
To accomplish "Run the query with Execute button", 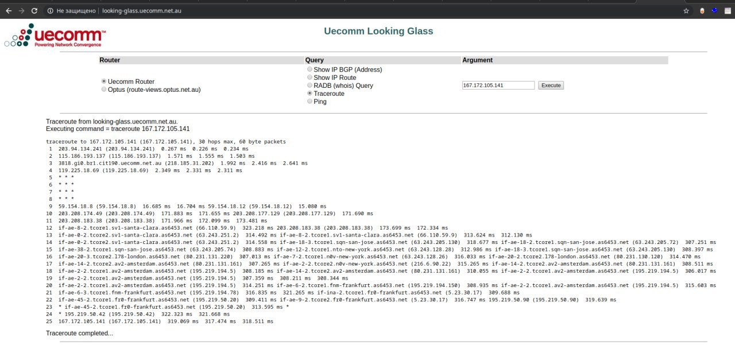I will pos(551,85).
